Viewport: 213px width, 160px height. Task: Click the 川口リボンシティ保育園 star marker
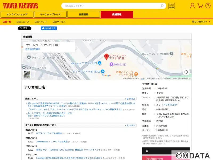pyautogui.click(x=171, y=54)
